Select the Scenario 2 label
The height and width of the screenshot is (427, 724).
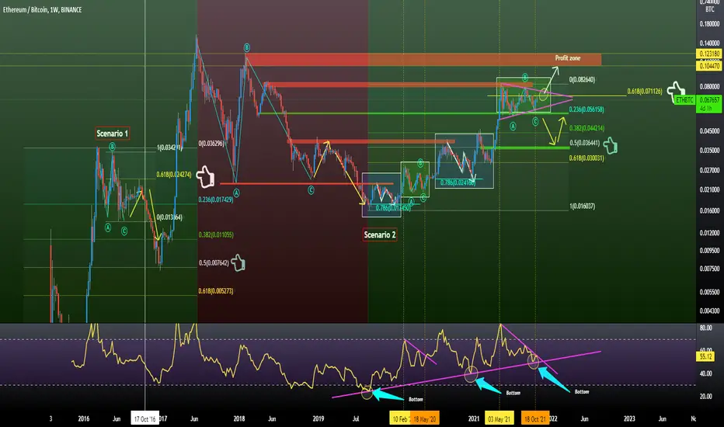click(x=380, y=234)
